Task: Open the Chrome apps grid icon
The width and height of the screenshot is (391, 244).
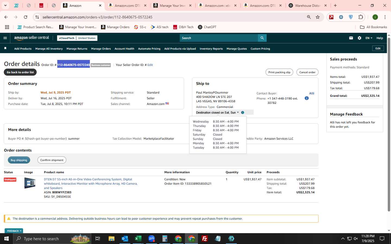Action: pyautogui.click(x=7, y=27)
